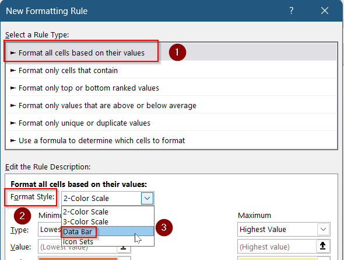
Task: Click the Maximum value range selector arrow icon
Action: click(323, 246)
